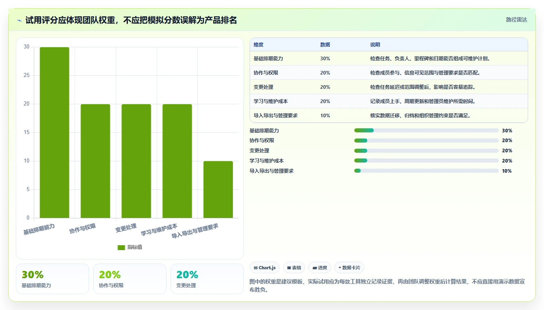Click description starting 检查任务、负责人
Image resolution: width=544 pixels, height=310 pixels.
430,59
